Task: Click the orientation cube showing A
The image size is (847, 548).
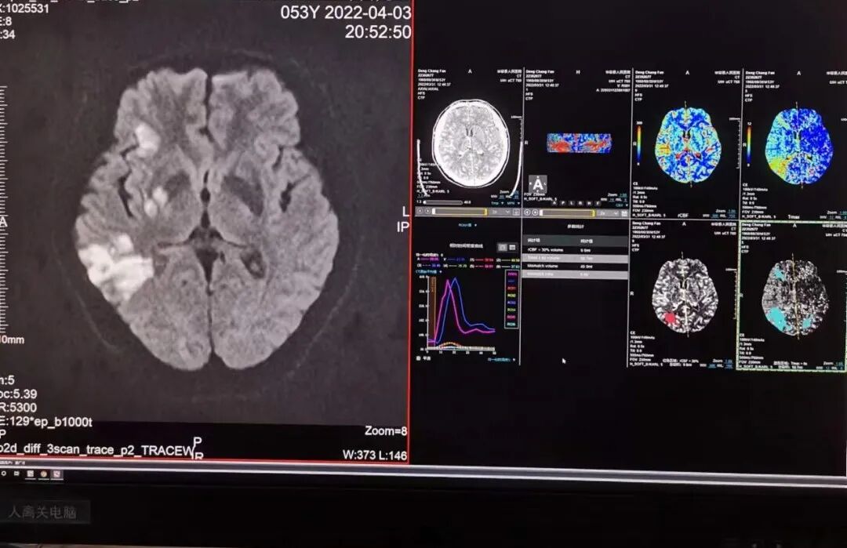Action: (537, 184)
